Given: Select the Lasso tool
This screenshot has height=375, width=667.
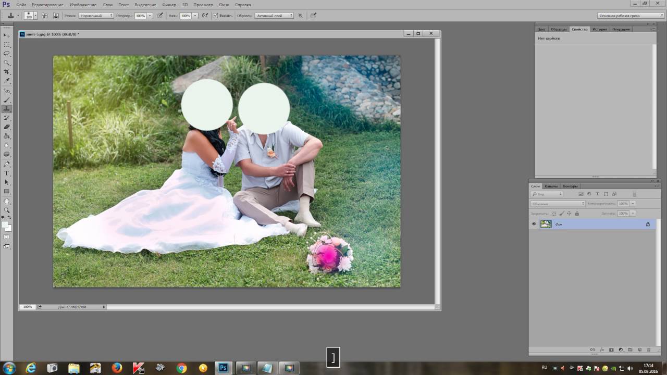Looking at the screenshot, I should [7, 54].
